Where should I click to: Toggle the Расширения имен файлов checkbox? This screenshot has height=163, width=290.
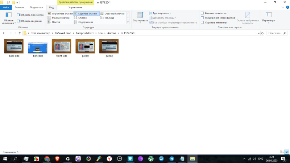[202, 18]
